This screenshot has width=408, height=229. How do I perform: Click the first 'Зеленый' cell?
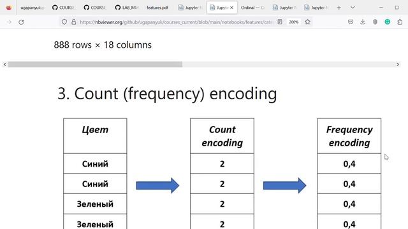[95, 204]
